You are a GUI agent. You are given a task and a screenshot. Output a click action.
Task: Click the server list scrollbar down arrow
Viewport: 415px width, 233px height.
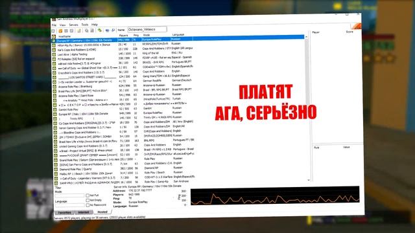pos(309,180)
